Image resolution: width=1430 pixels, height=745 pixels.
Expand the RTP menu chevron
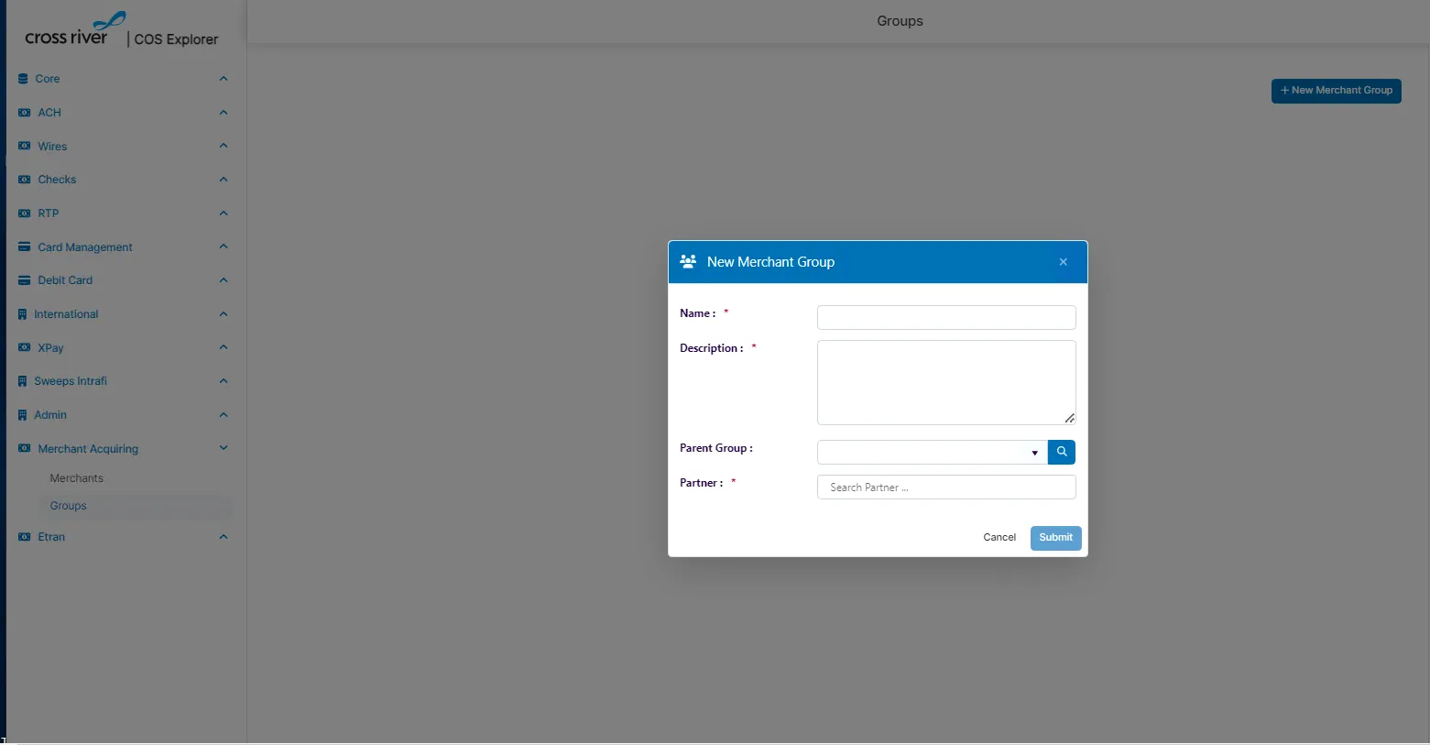[224, 214]
